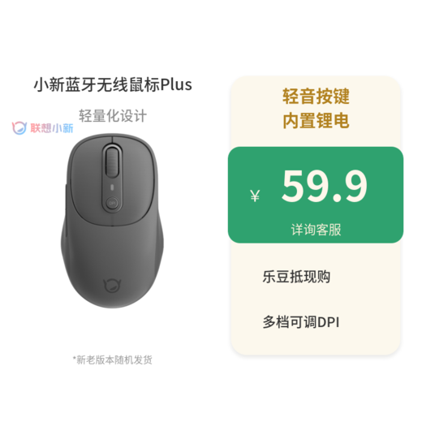Viewport: 422px width, 422px height.
Task: Click the 内置锂电 feature heading
Action: (x=316, y=120)
